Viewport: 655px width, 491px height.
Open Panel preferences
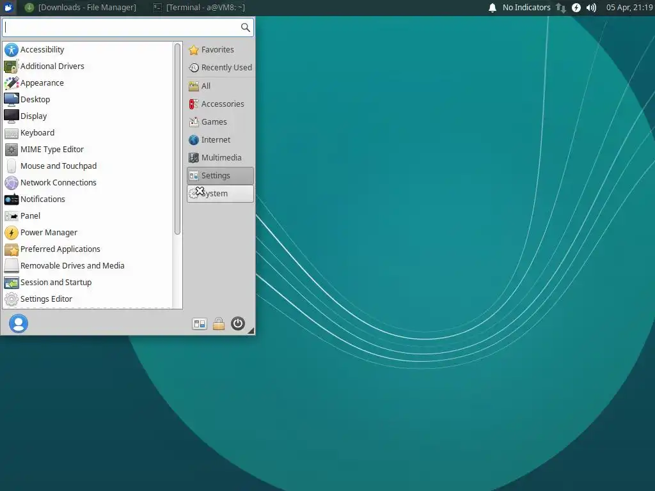(x=88, y=216)
